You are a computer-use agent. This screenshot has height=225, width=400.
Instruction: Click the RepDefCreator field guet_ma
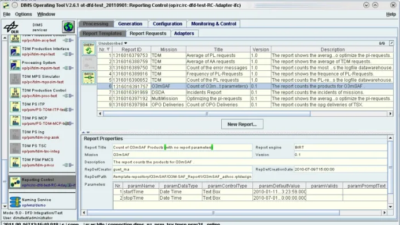pos(182,169)
